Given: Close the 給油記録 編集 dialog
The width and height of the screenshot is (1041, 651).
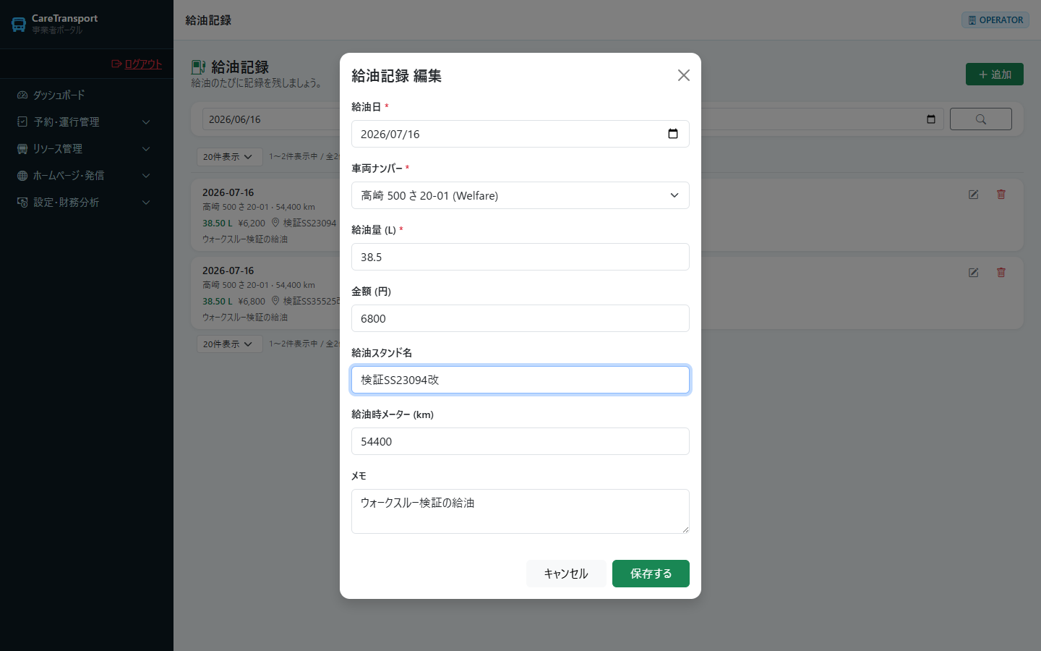Looking at the screenshot, I should click(x=683, y=75).
